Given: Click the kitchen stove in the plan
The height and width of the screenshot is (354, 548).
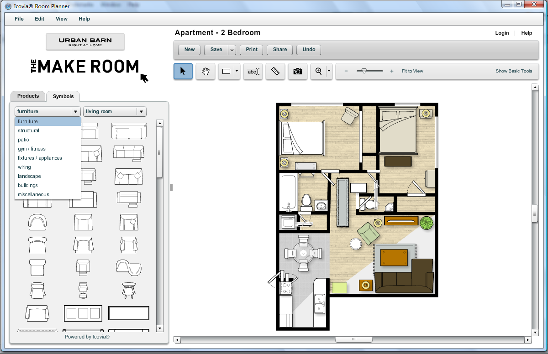Looking at the screenshot, I should point(285,287).
